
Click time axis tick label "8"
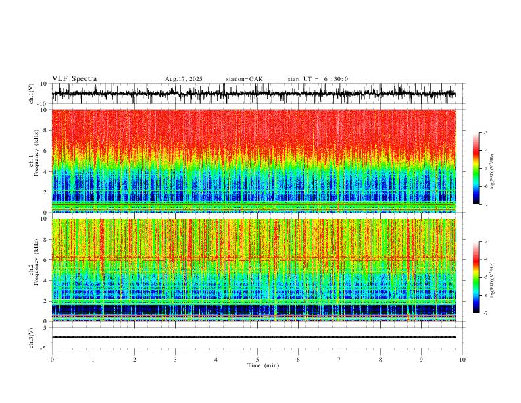coord(380,360)
